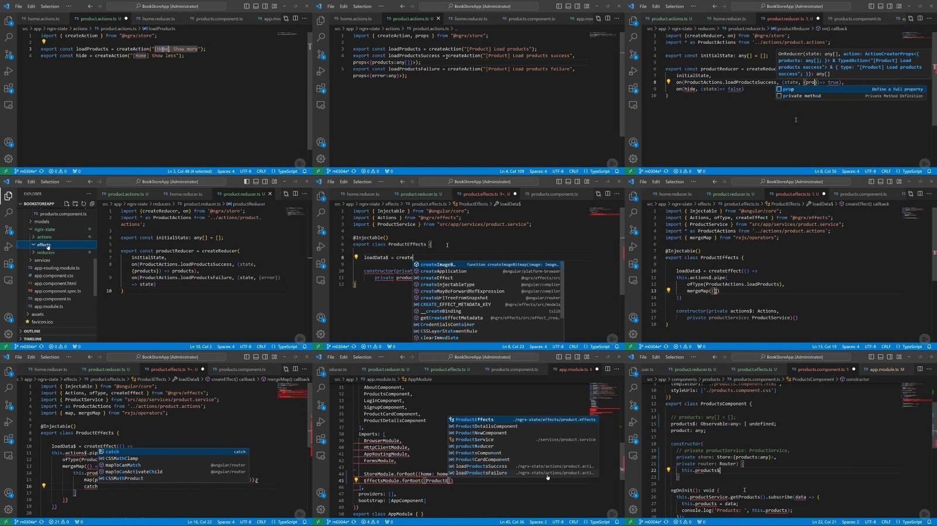Collapse the ngrx-state folder in Explorer
Screen dimensions: 937x526
click(45, 229)
